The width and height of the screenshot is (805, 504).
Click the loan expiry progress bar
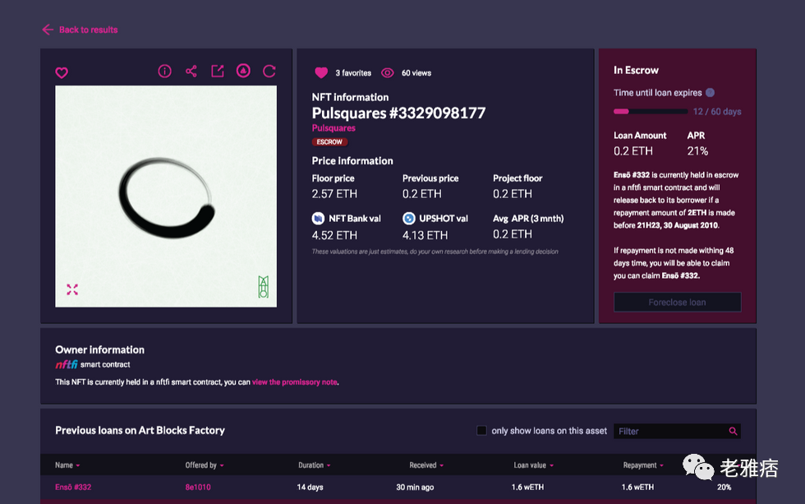point(651,112)
